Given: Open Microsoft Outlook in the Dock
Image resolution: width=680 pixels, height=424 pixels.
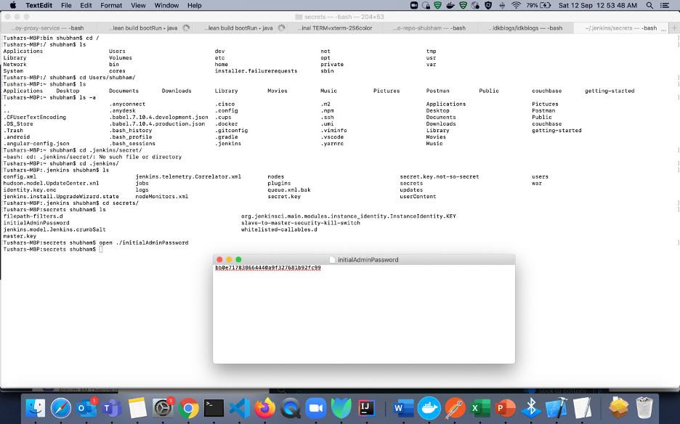Looking at the screenshot, I should click(86, 408).
